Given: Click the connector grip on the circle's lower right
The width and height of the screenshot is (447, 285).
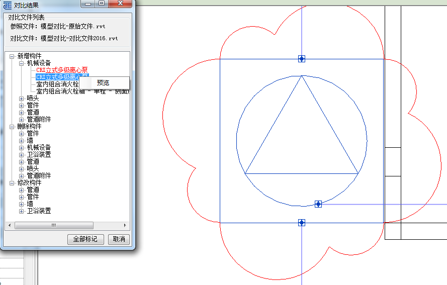Looking at the screenshot, I should 318,204.
